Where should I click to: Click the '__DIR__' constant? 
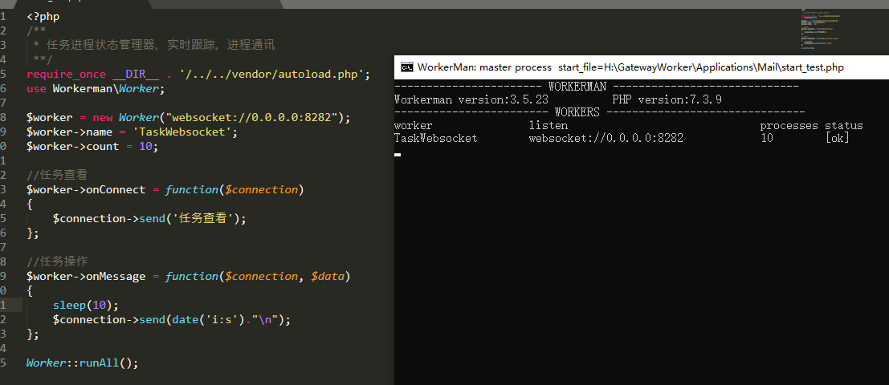(x=136, y=74)
